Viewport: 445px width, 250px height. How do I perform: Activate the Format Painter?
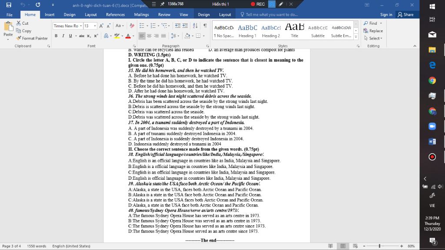coord(32,38)
